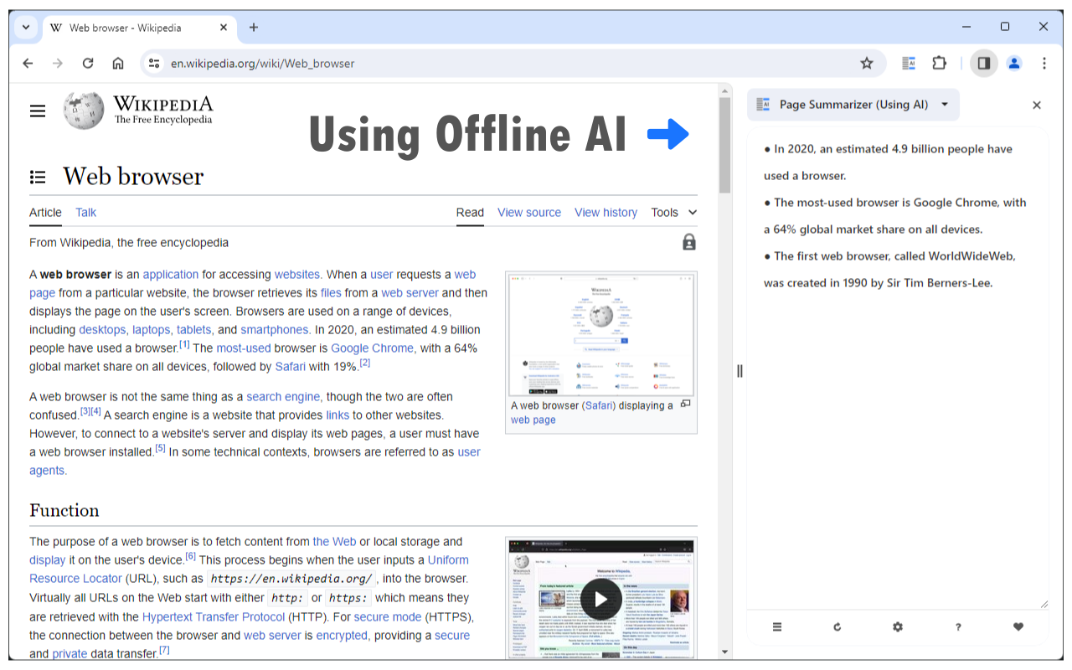Image resolution: width=1072 pixels, height=670 pixels.
Task: Maximize the browser window
Action: pos(1005,27)
